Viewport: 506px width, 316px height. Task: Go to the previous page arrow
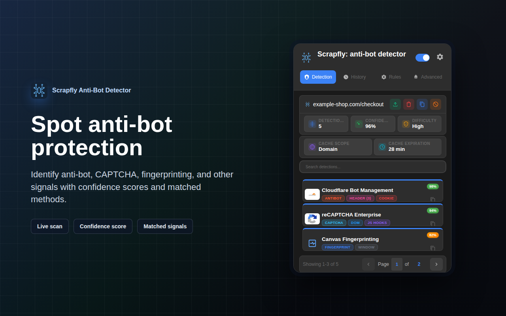click(x=368, y=264)
